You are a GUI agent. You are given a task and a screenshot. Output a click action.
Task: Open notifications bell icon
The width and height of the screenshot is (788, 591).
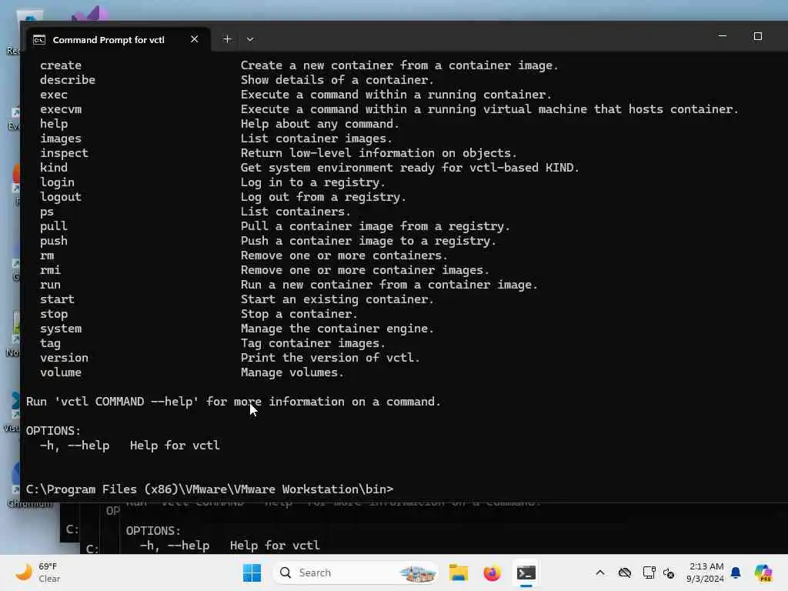pos(736,573)
